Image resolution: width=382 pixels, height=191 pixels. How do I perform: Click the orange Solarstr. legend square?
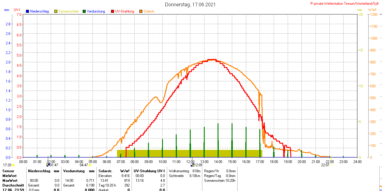tap(141, 11)
